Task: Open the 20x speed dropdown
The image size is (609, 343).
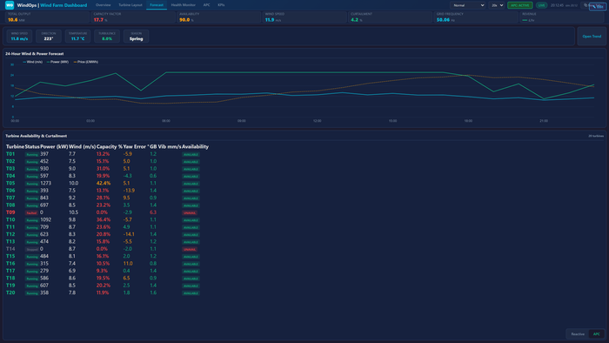Action: tap(497, 5)
